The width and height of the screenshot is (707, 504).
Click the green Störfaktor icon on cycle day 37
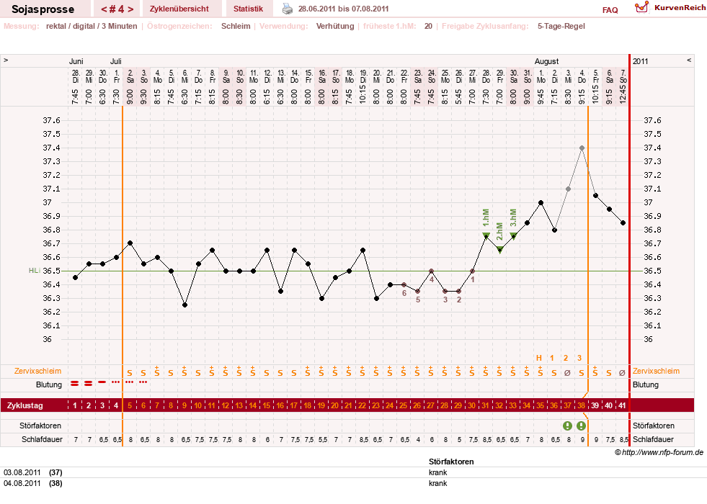pos(568,426)
